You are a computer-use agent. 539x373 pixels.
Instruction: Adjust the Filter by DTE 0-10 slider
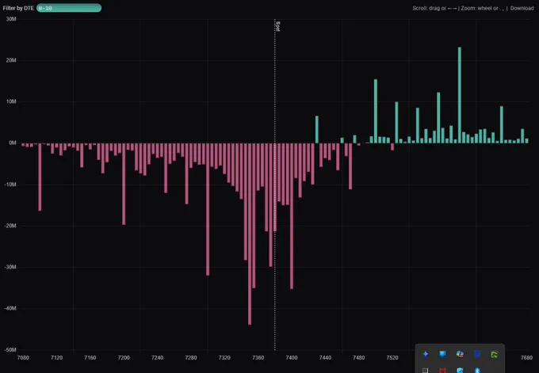pos(69,8)
